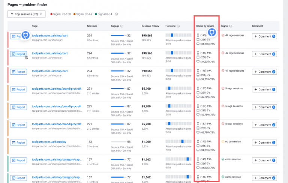Click the hot zone bar of kontakty row
Viewport: 288px width, 183px height.
tap(178, 141)
